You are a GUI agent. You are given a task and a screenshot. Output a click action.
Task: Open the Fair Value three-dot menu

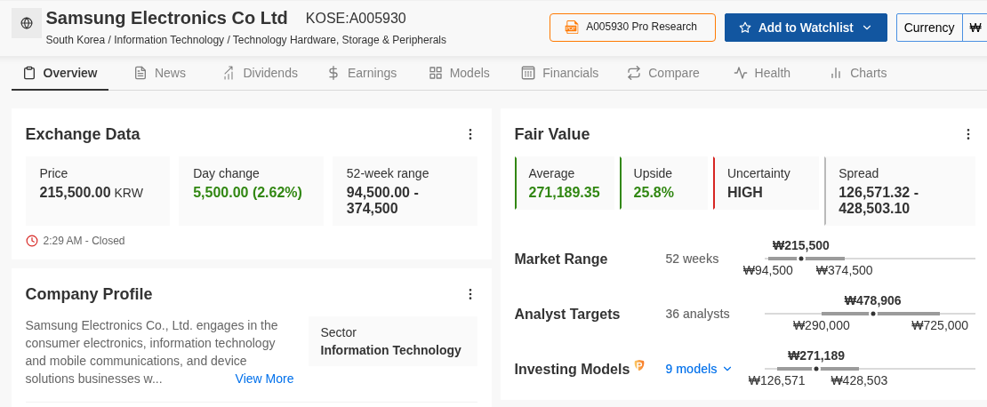(x=968, y=134)
